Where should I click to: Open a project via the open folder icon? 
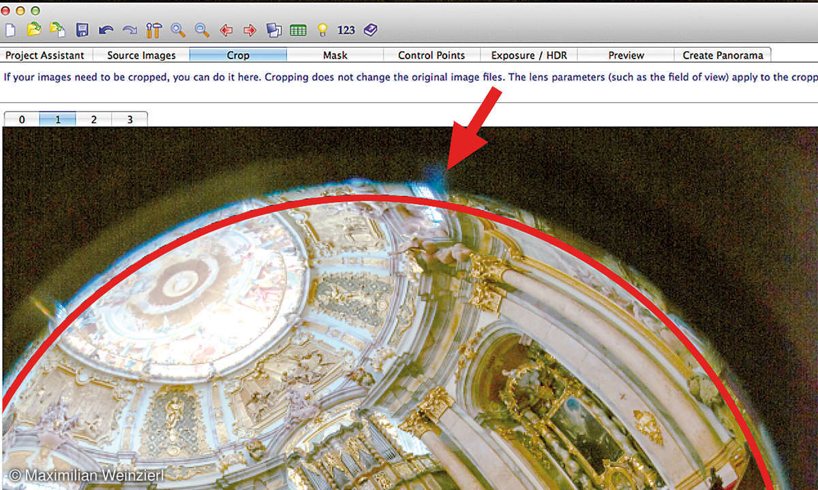(x=33, y=29)
